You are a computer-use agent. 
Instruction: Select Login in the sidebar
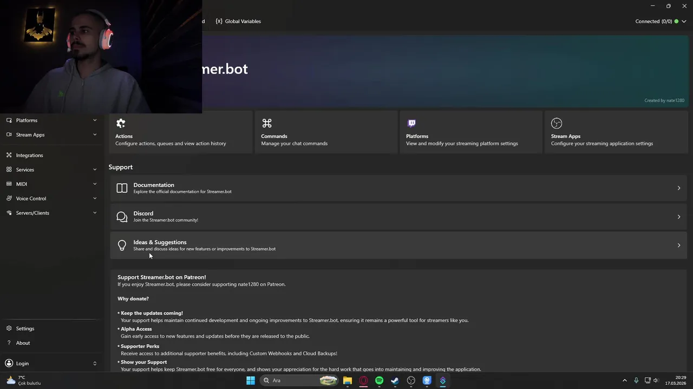[x=51, y=364]
